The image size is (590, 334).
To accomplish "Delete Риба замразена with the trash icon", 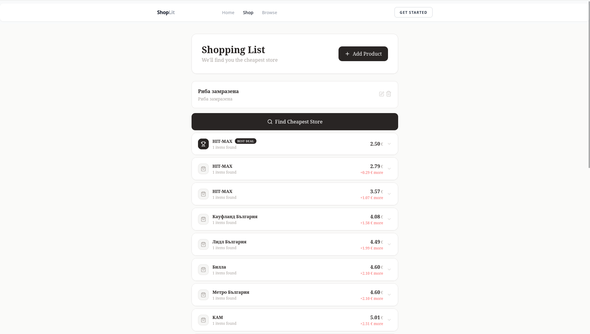I will coord(389,94).
